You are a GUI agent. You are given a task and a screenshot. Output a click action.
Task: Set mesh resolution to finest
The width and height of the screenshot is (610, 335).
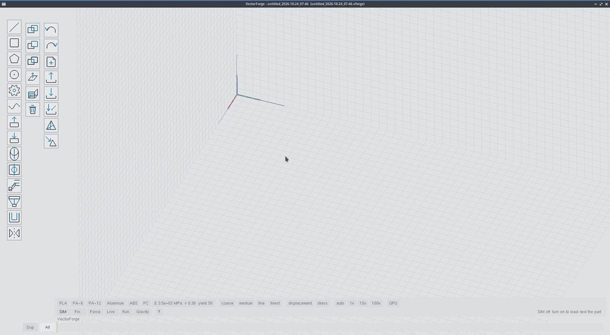[275, 303]
